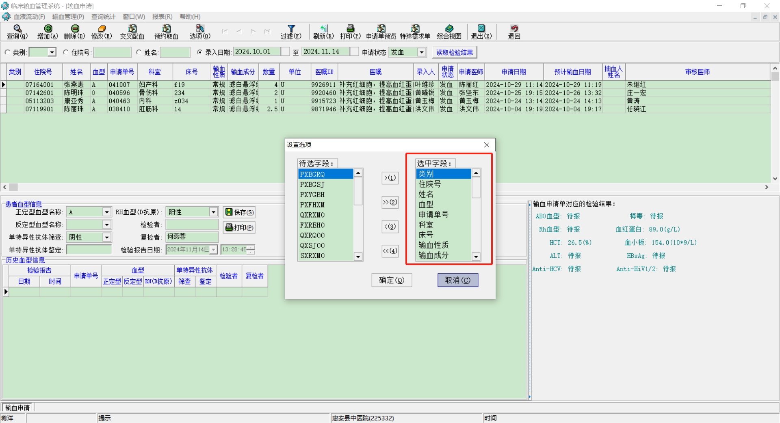The height and width of the screenshot is (423, 780).
Task: Click the 读取检验结果 button
Action: [455, 52]
